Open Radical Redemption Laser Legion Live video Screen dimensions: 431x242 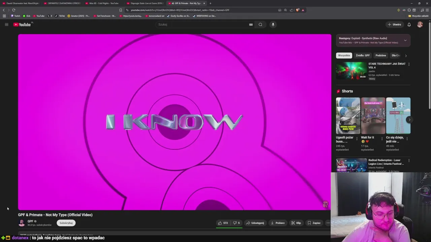click(351, 165)
